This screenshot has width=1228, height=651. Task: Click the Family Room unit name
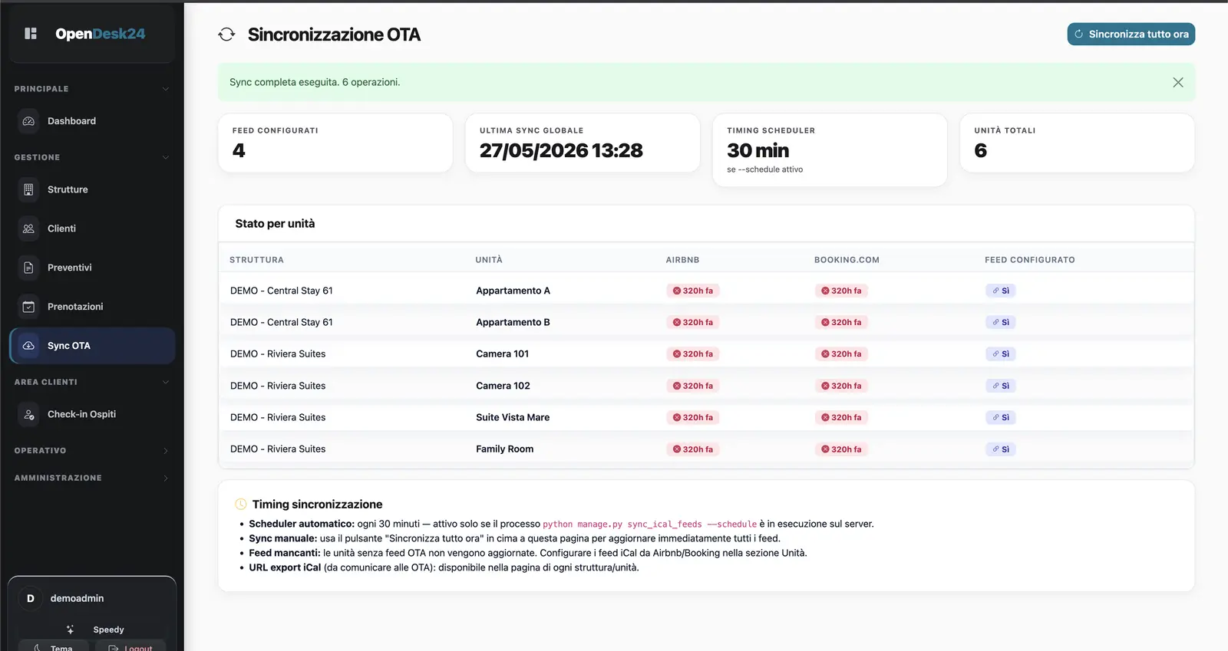point(504,449)
